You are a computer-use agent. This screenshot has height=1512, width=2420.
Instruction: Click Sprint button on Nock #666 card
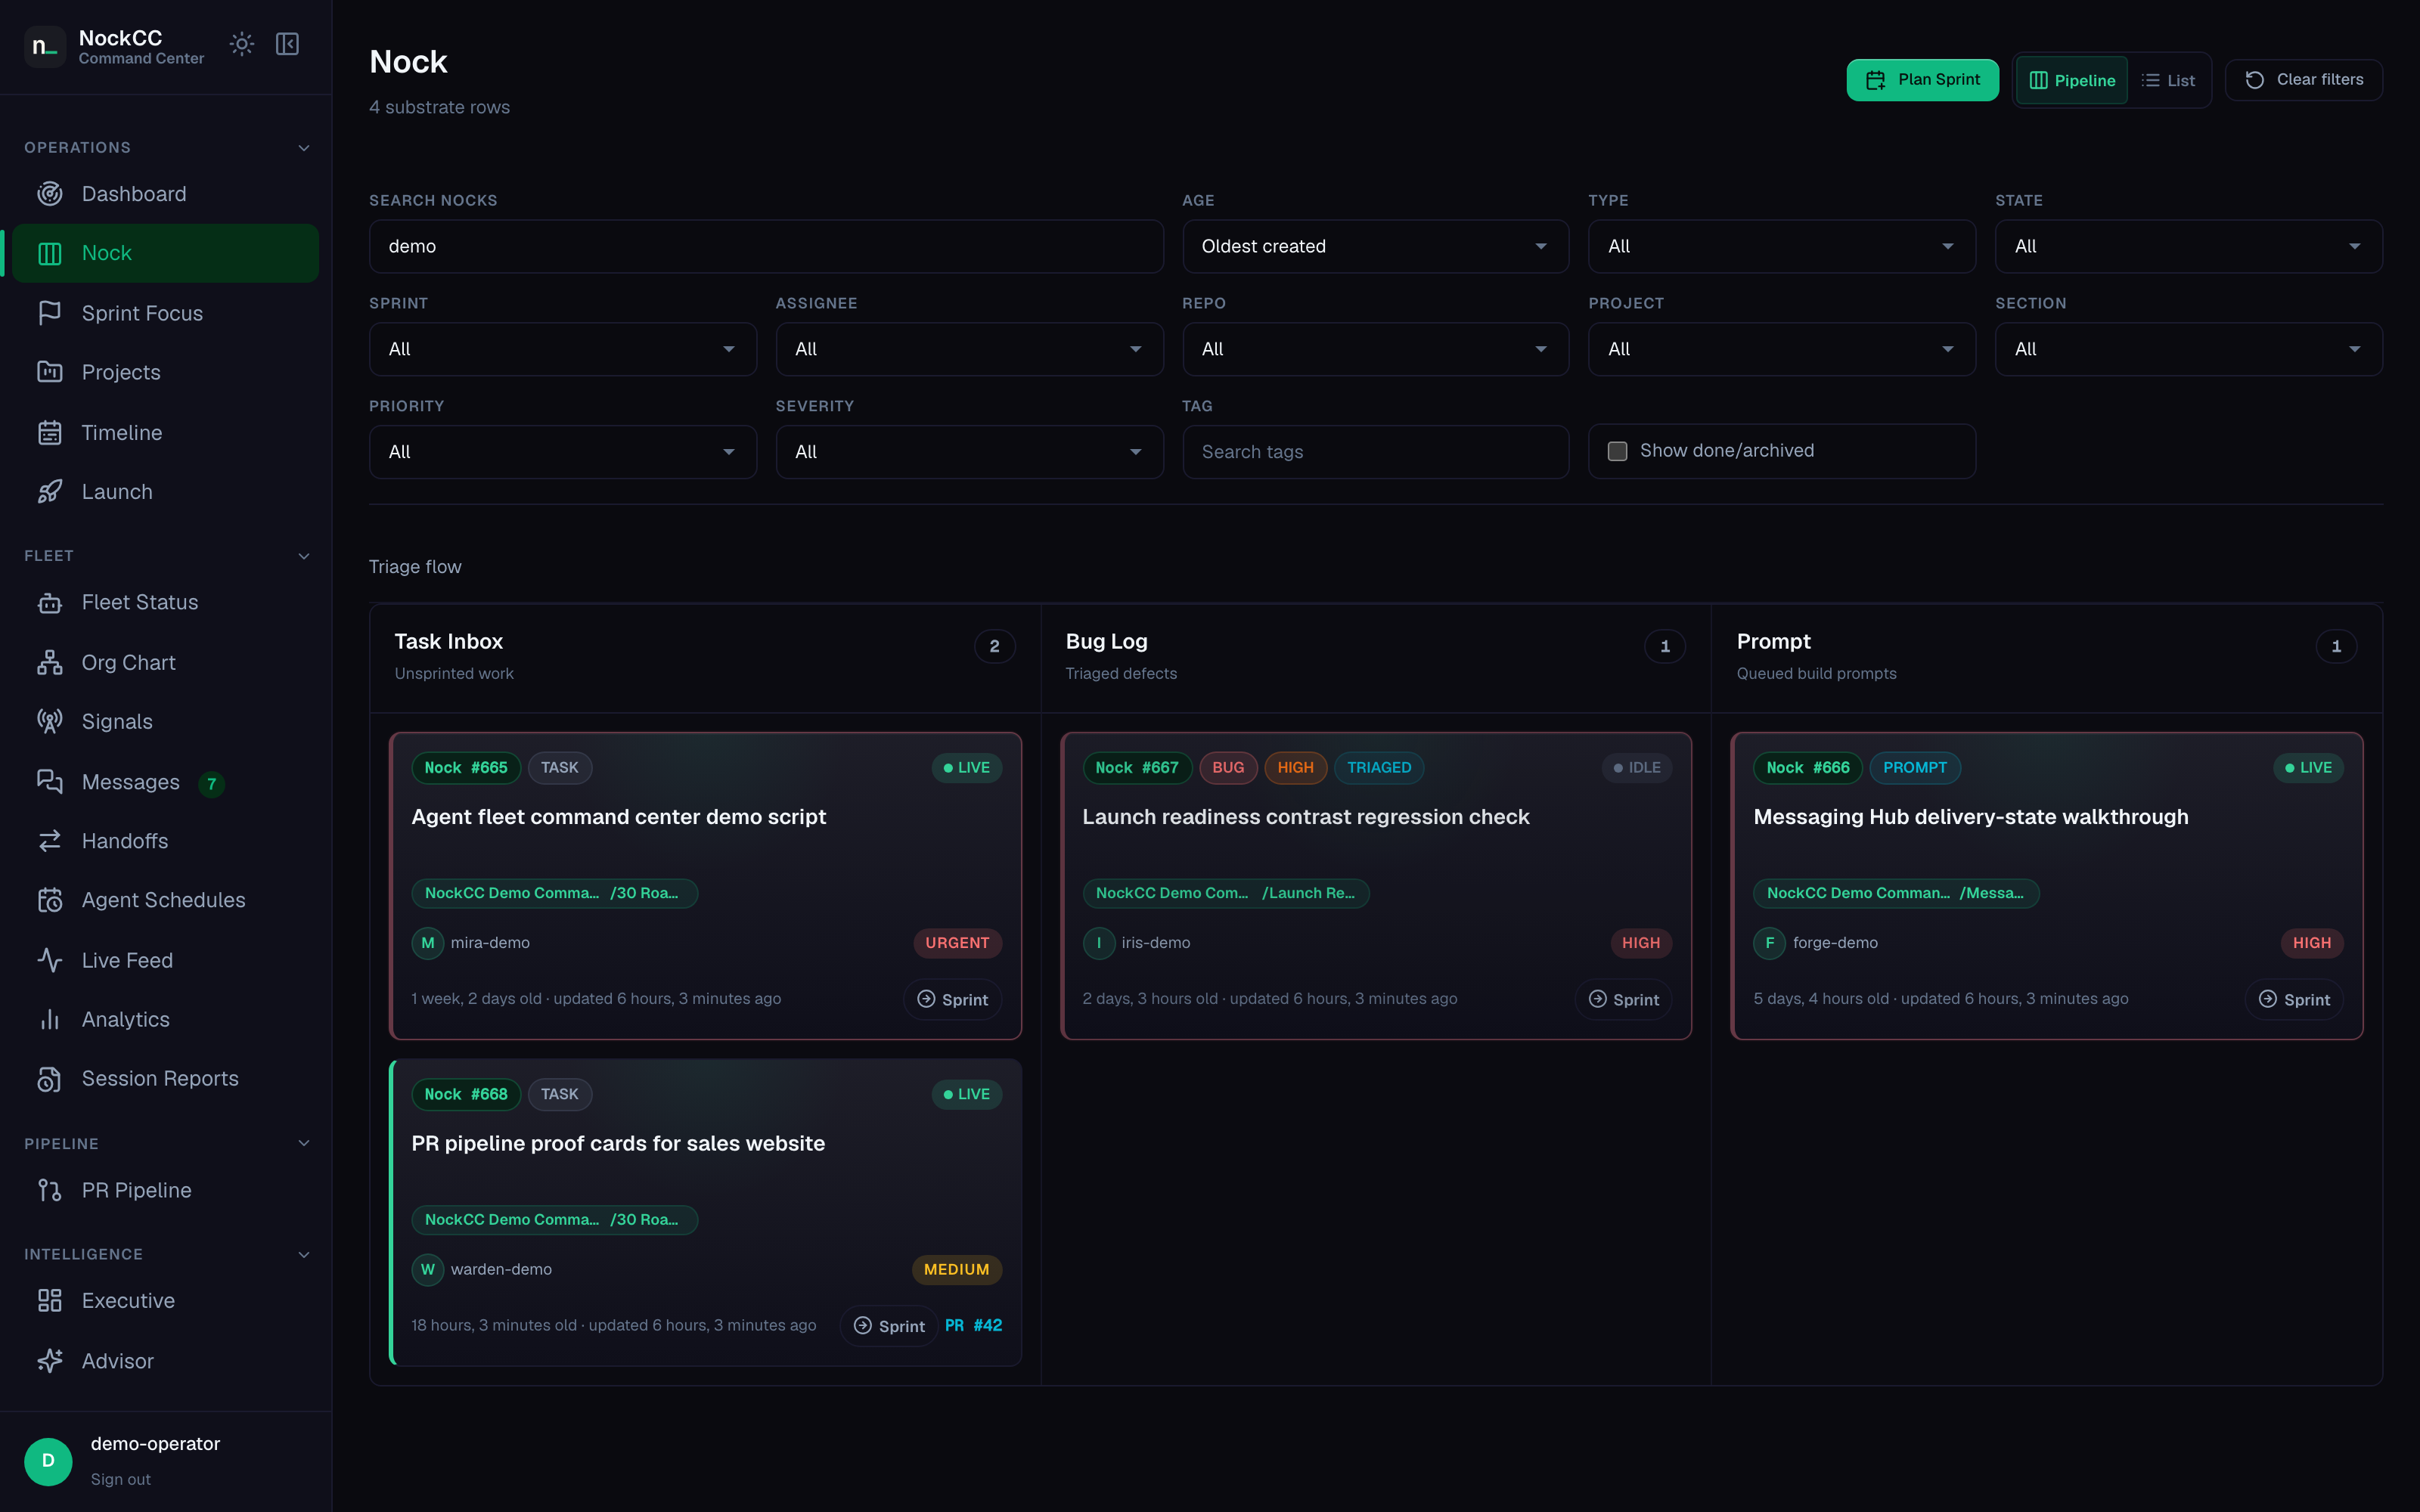[2294, 999]
